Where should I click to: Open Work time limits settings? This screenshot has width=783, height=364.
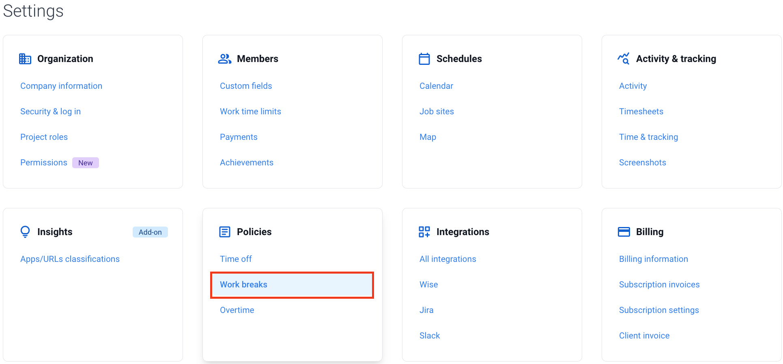(250, 111)
